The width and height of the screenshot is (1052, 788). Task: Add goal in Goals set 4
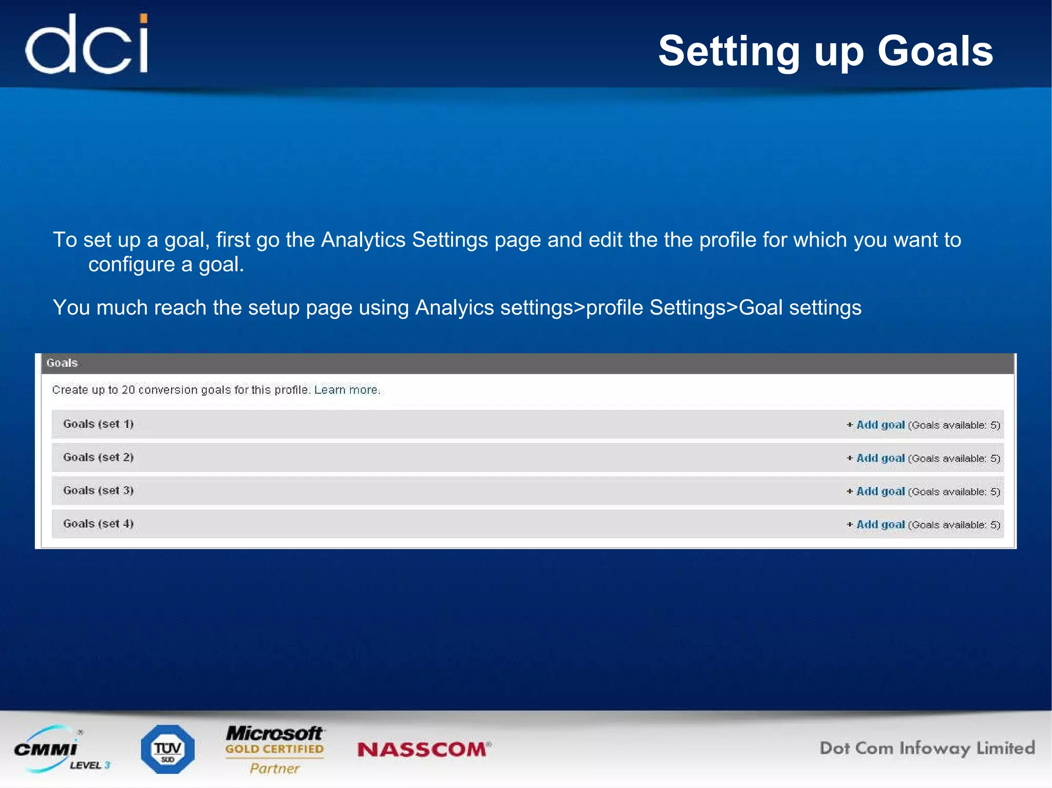[x=880, y=525]
